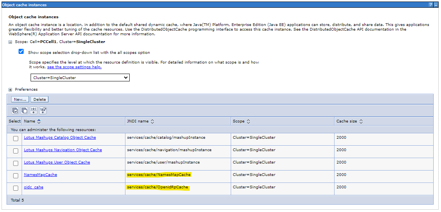The image size is (441, 212).
Task: Open help via the question mark icon
Action: point(431,5)
